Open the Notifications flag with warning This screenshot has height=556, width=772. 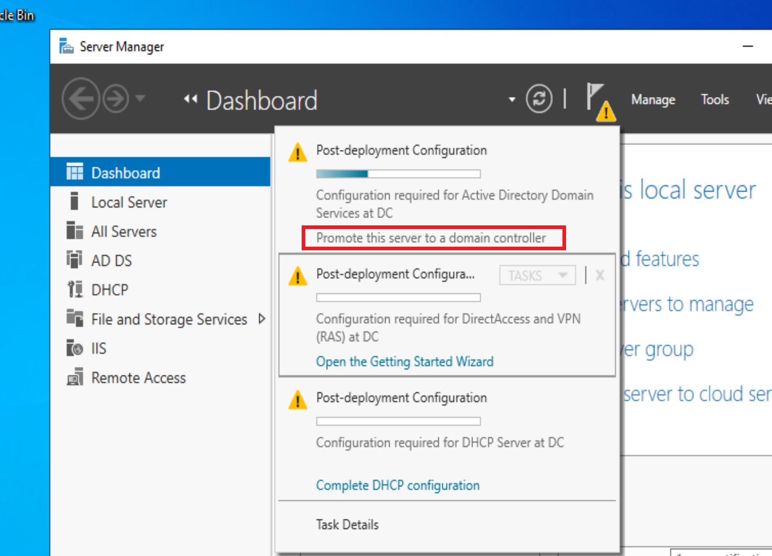pos(601,102)
